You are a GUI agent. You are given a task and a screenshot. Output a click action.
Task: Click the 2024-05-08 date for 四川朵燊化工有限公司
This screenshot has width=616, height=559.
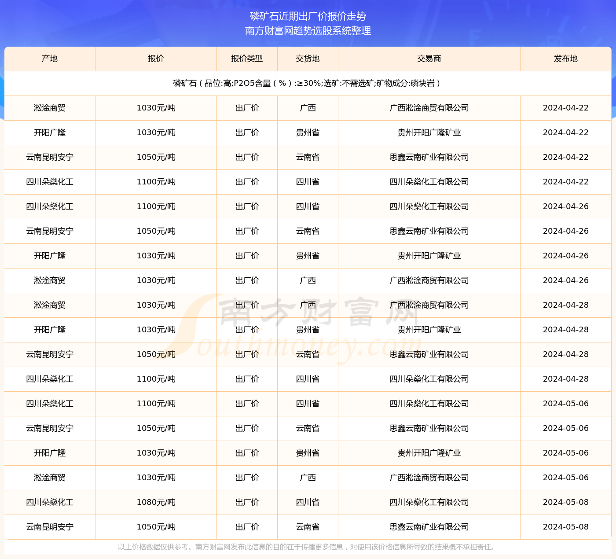coord(566,502)
